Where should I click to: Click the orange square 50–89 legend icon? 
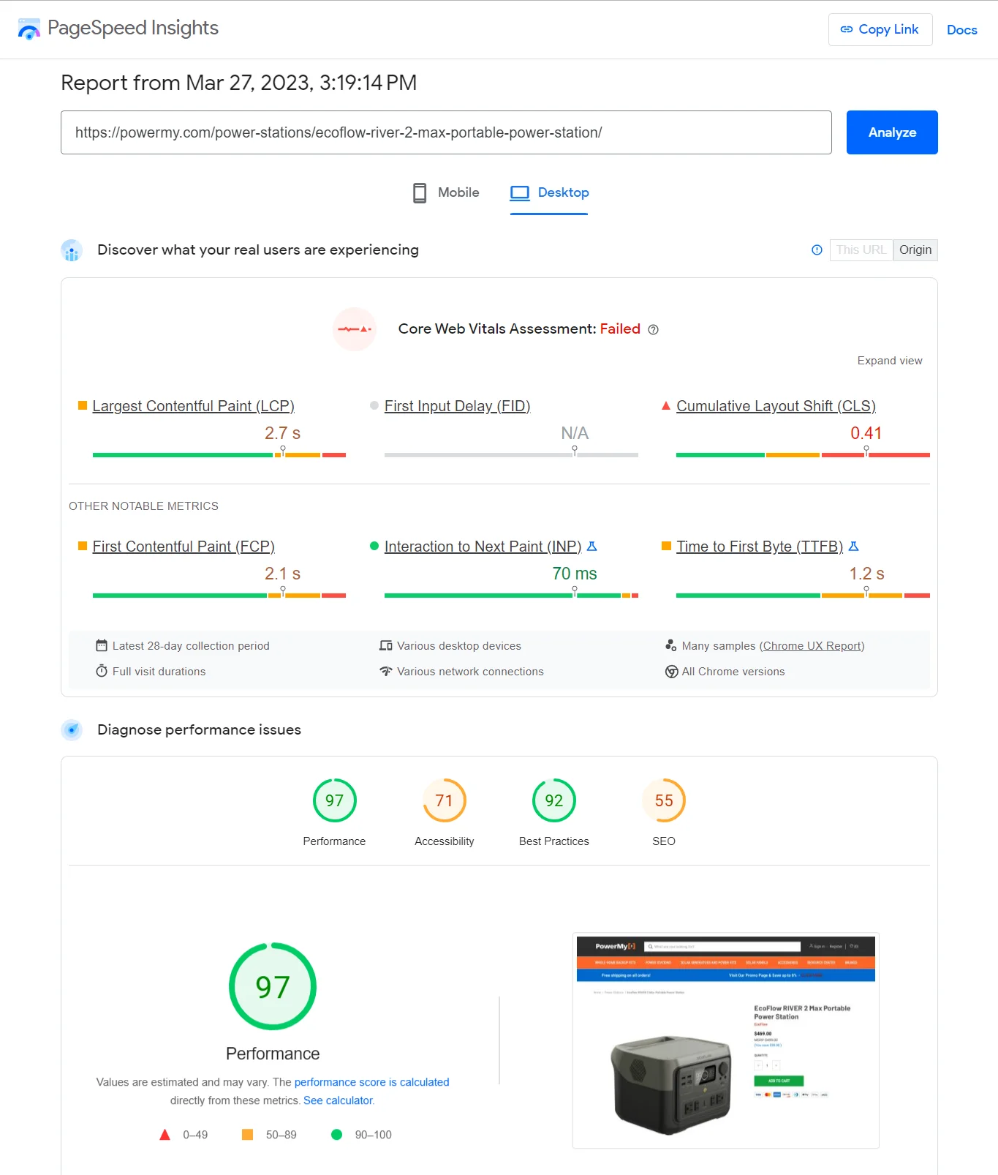[x=247, y=1135]
